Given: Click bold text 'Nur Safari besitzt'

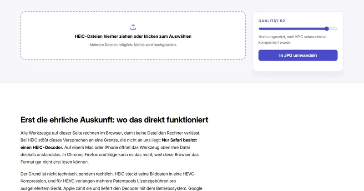Looking at the screenshot, I should pos(179,140).
